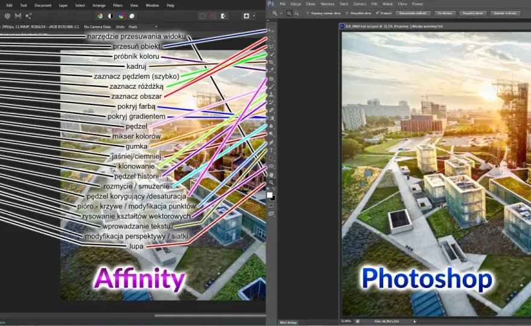The width and height of the screenshot is (531, 326).
Task: Expand Photoshop status bar info arrow
Action: (x=415, y=321)
